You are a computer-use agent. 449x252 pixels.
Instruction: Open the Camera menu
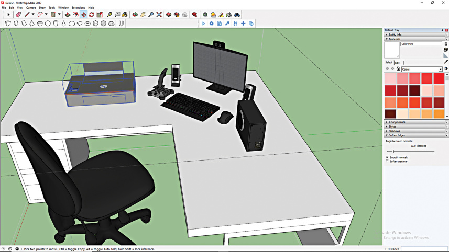[31, 8]
